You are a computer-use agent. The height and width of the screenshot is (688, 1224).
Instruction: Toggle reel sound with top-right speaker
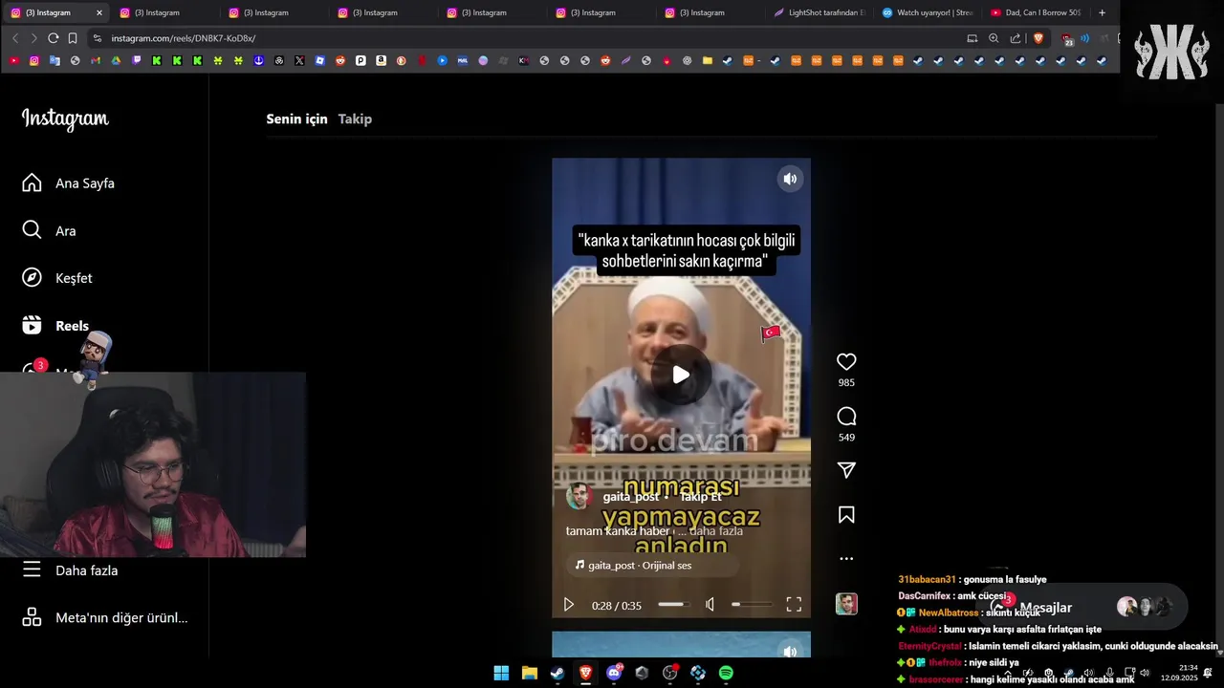790,179
